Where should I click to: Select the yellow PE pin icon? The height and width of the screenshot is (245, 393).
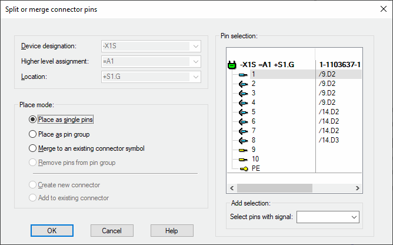244,168
